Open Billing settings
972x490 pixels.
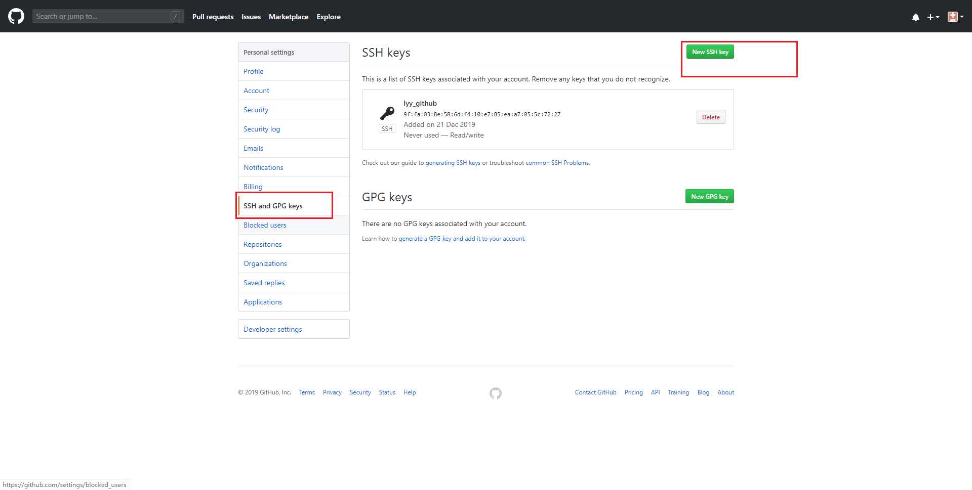tap(294, 187)
